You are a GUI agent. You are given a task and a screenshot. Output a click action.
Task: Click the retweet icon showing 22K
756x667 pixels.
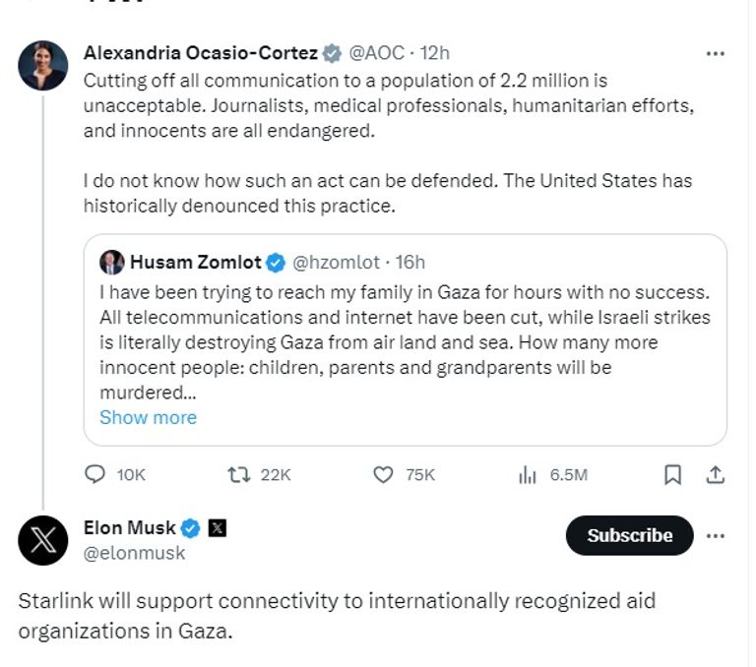238,474
